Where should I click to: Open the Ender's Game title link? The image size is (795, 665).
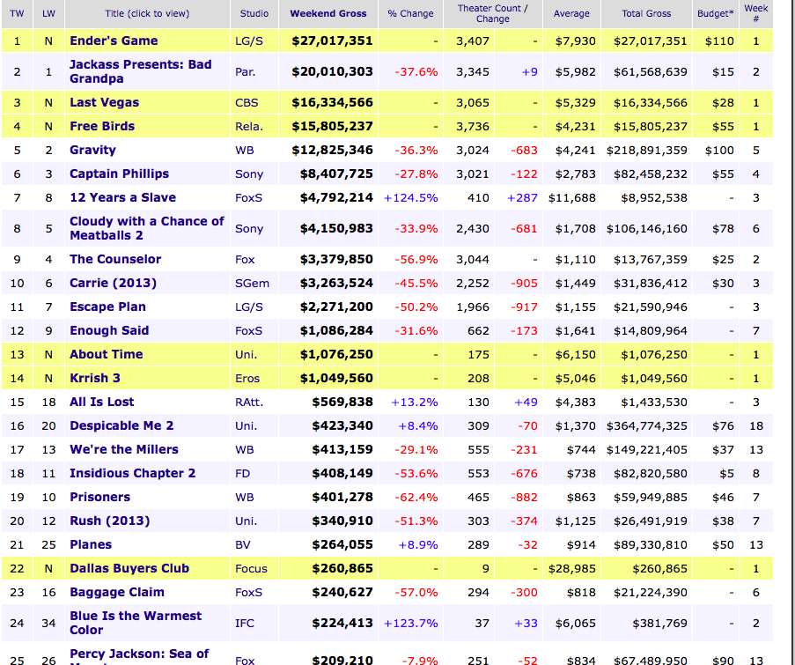[114, 41]
